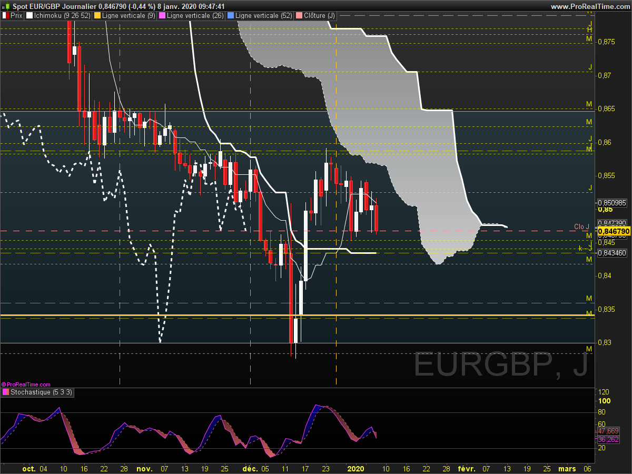This screenshot has width=632, height=474.
Task: Open the Ichimoku (9 26 52) indicator settings
Action: [x=58, y=16]
